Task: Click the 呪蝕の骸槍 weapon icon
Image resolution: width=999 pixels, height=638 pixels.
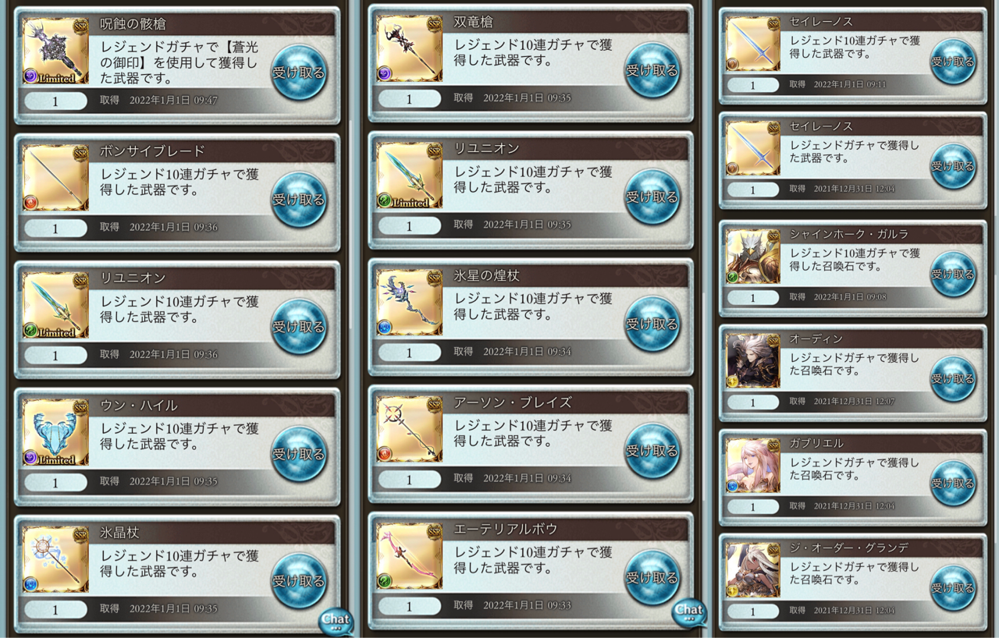Action: pos(55,51)
